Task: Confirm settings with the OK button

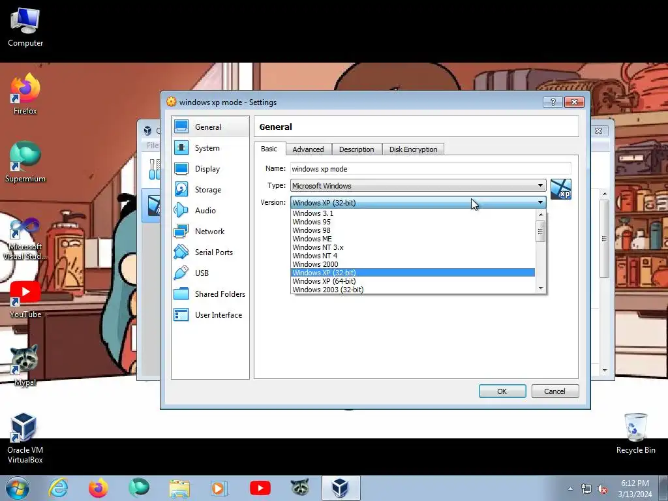Action: point(502,391)
